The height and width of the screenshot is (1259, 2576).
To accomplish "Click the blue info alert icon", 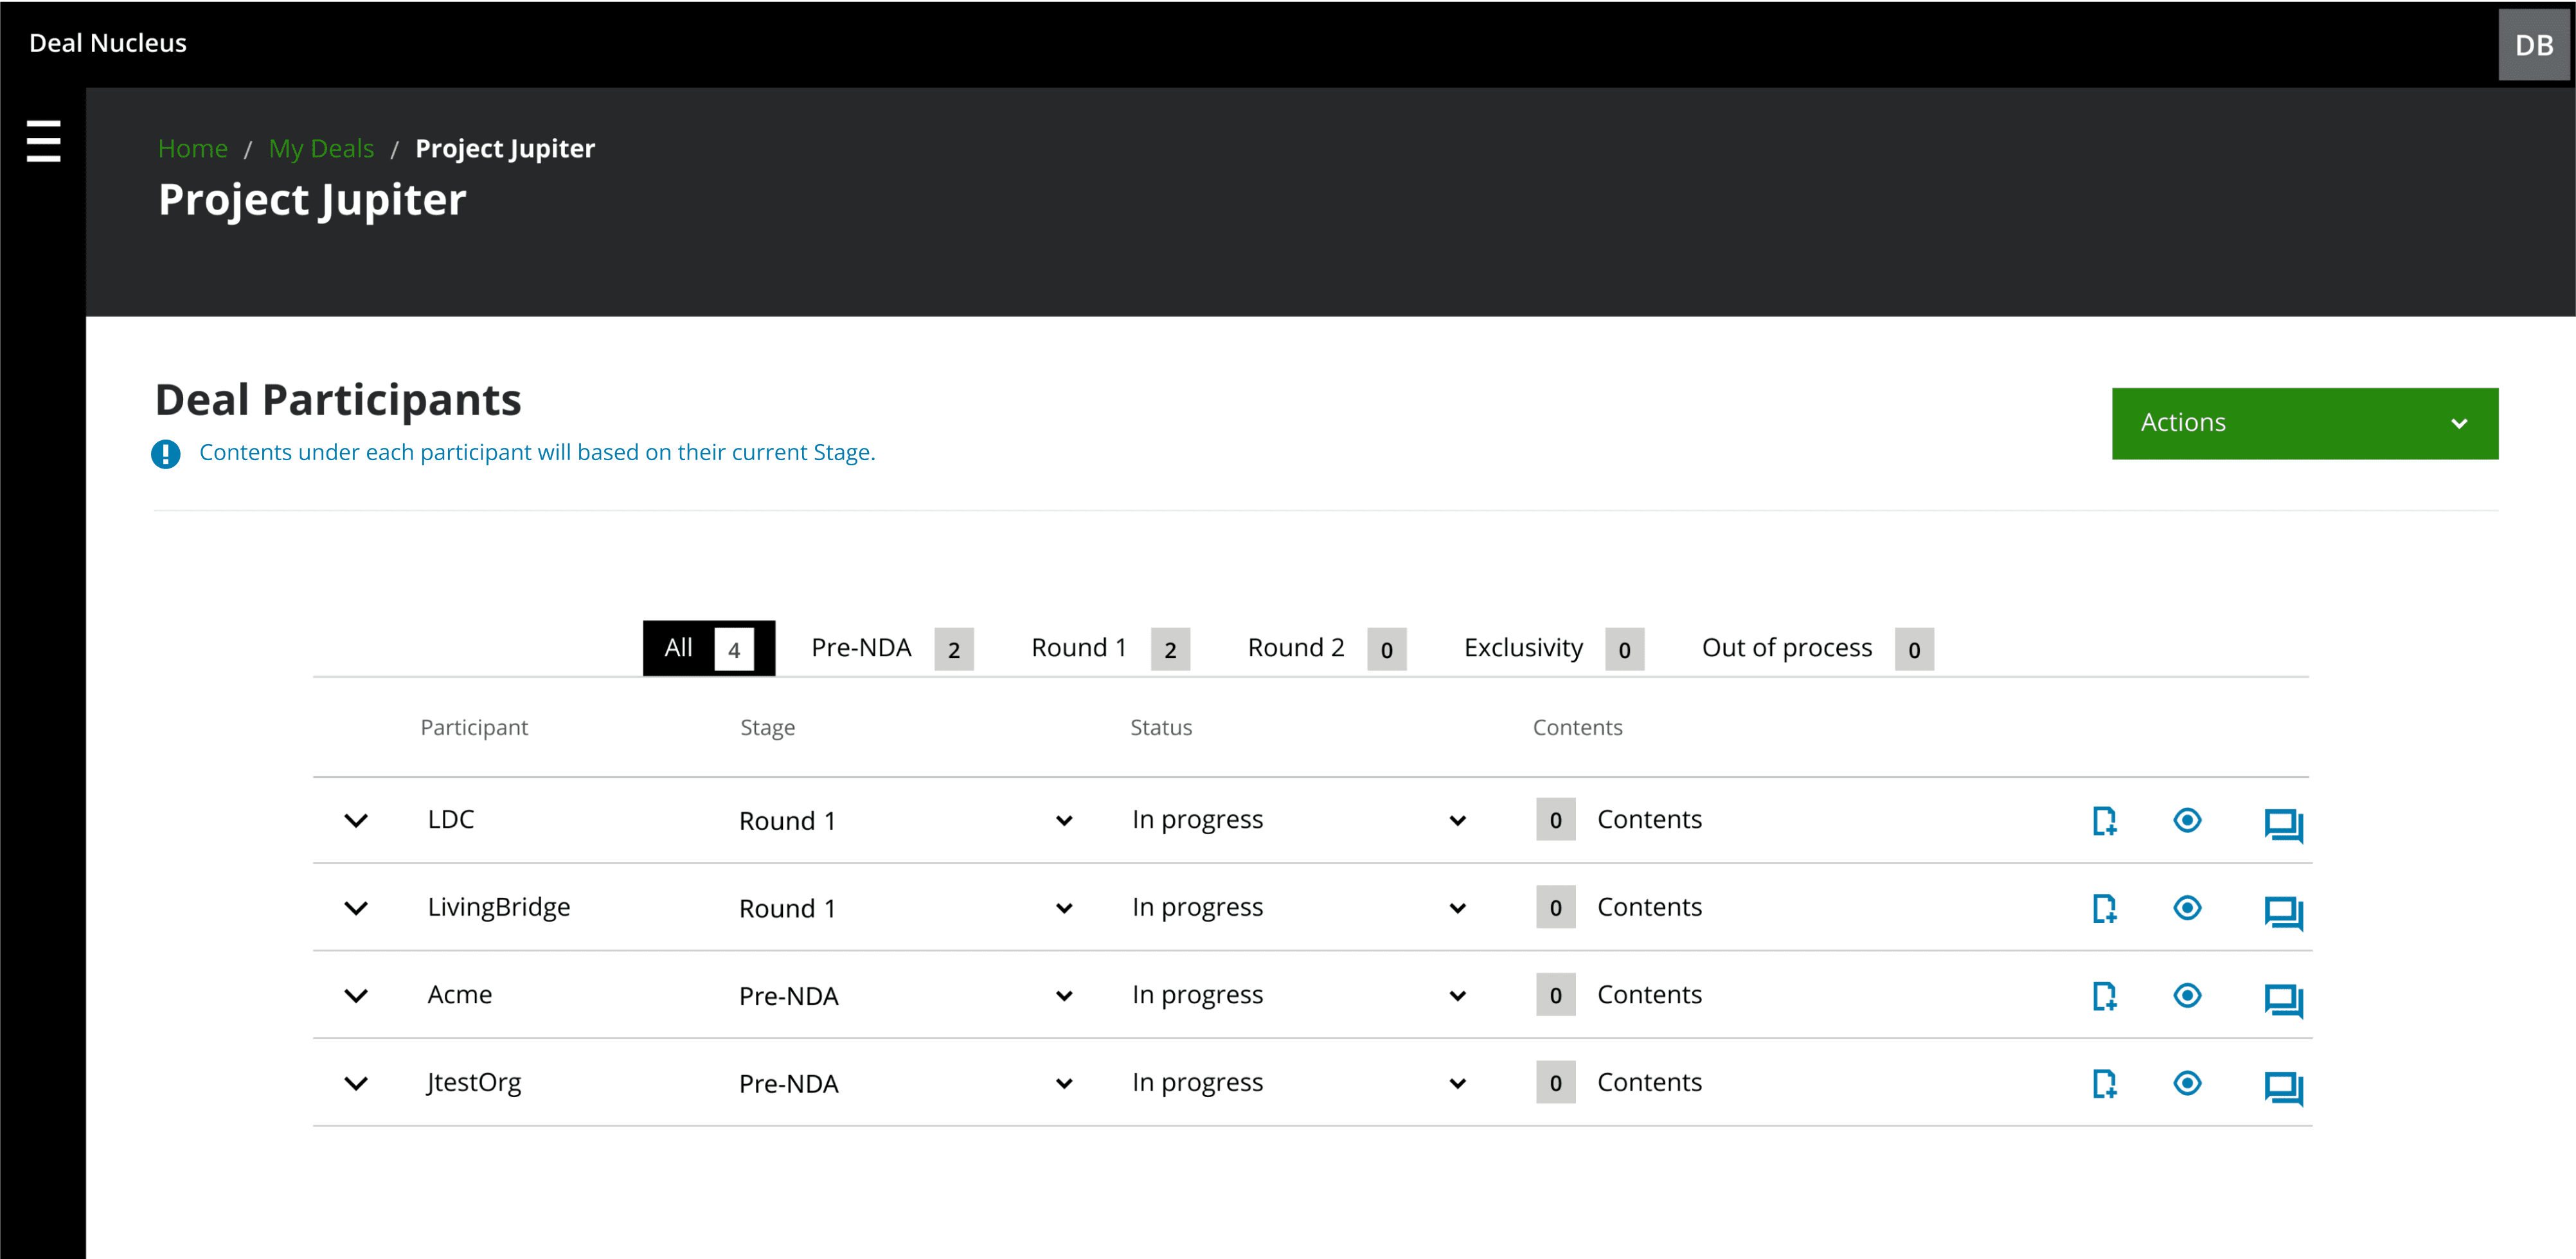I will click(166, 454).
